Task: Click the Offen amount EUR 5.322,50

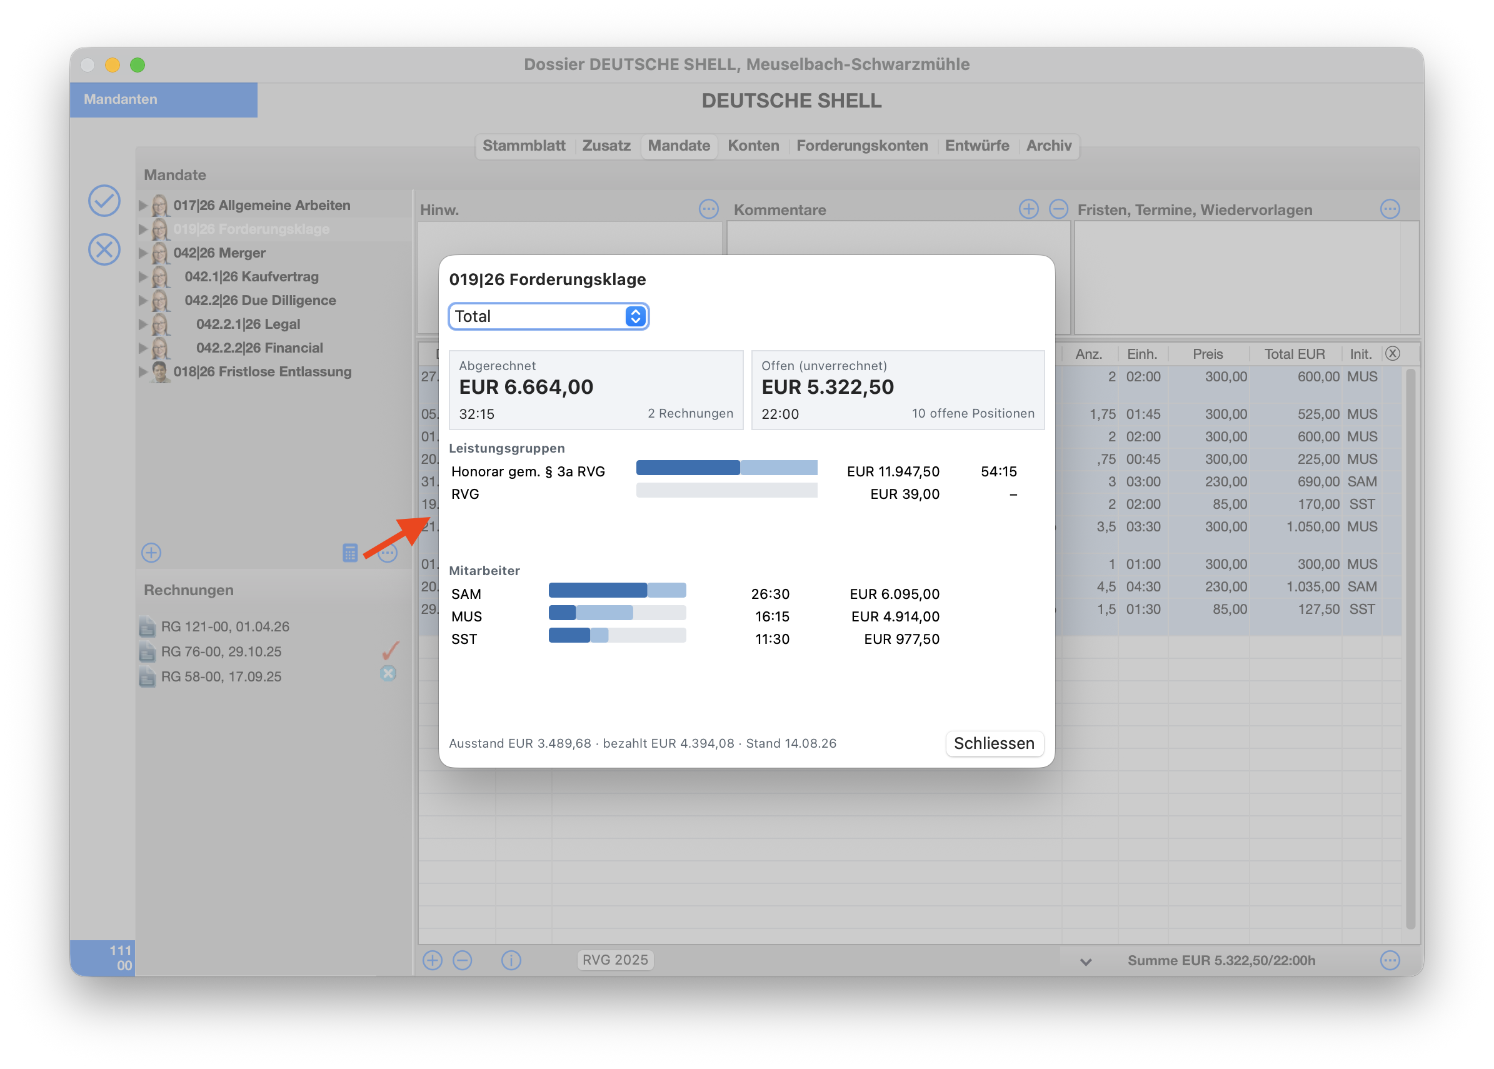Action: pos(827,387)
